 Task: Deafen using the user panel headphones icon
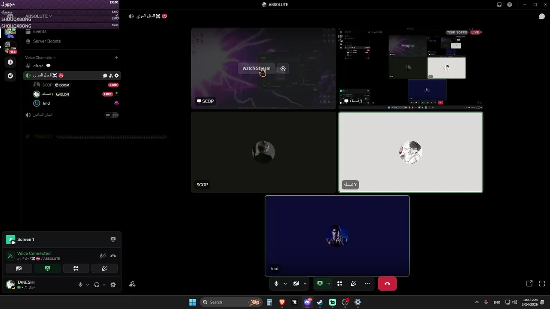coord(97,285)
